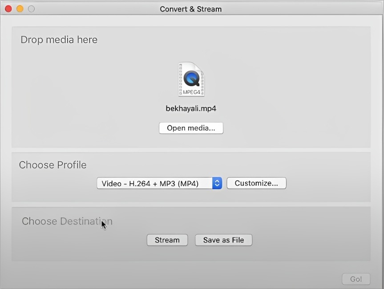
Task: Click the blue up-down stepper on the profile selector
Action: click(217, 183)
